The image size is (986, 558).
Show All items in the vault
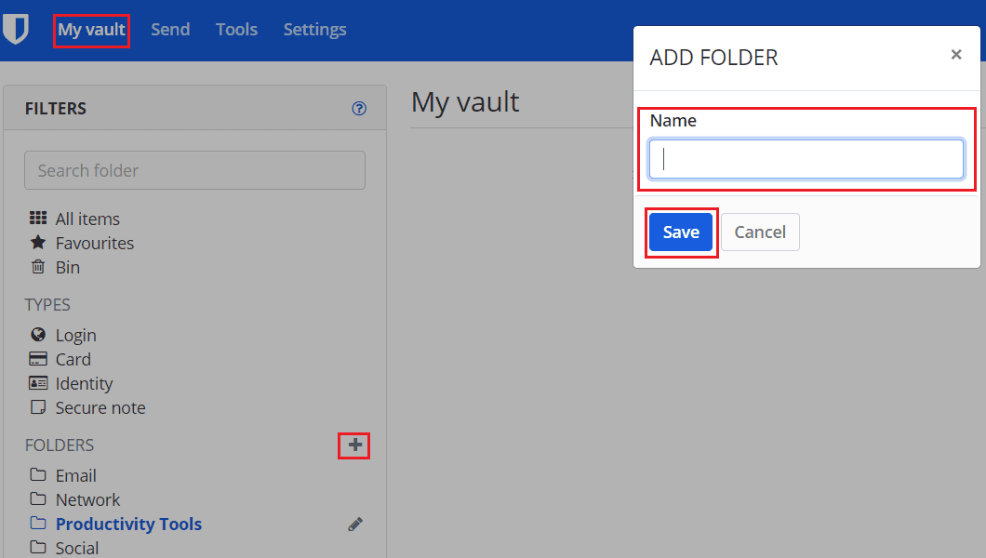coord(74,219)
